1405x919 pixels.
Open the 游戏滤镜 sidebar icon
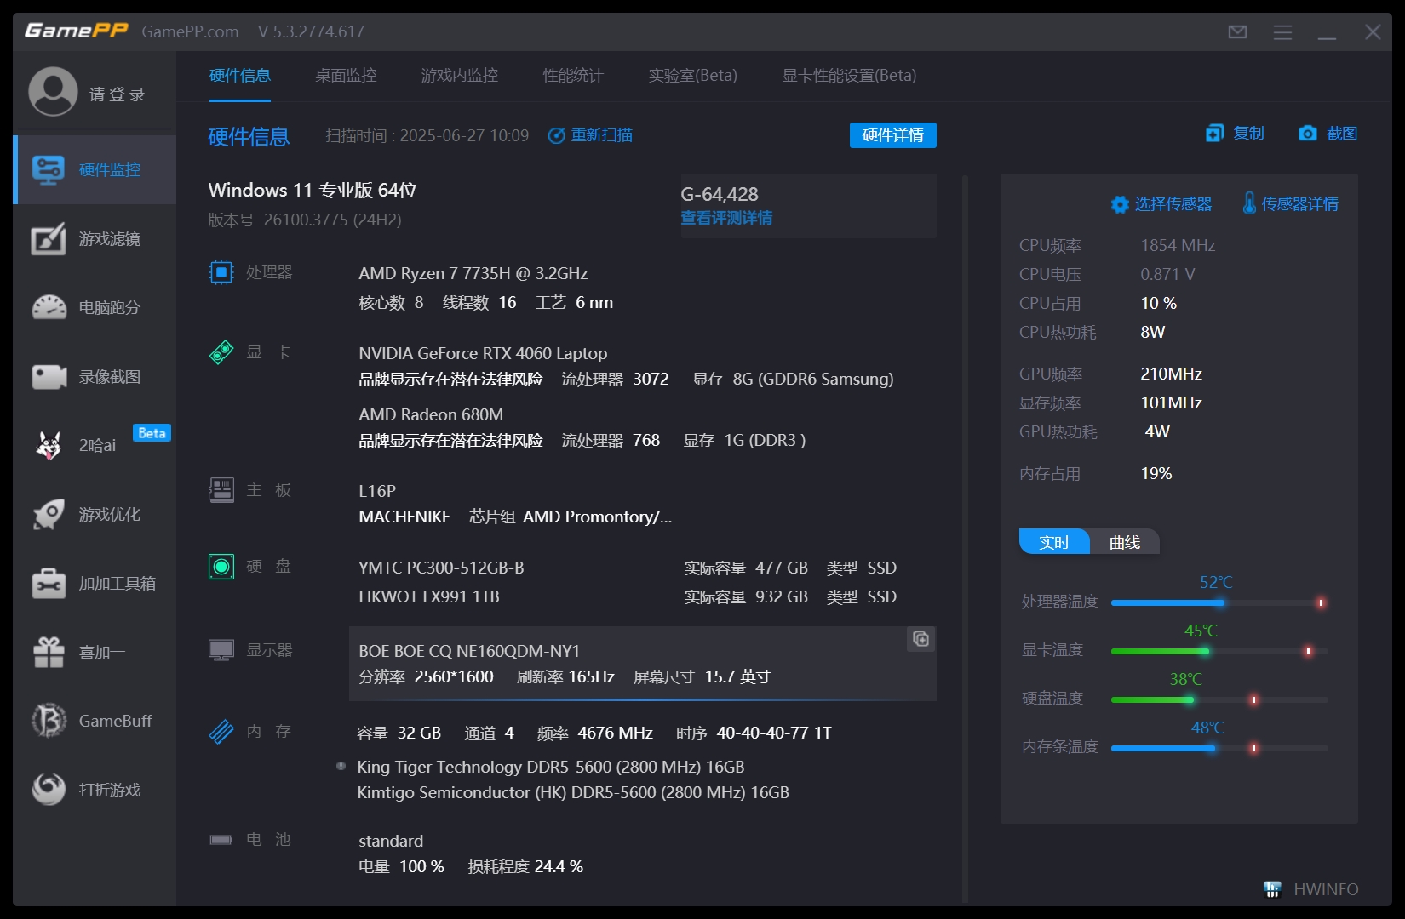[49, 239]
